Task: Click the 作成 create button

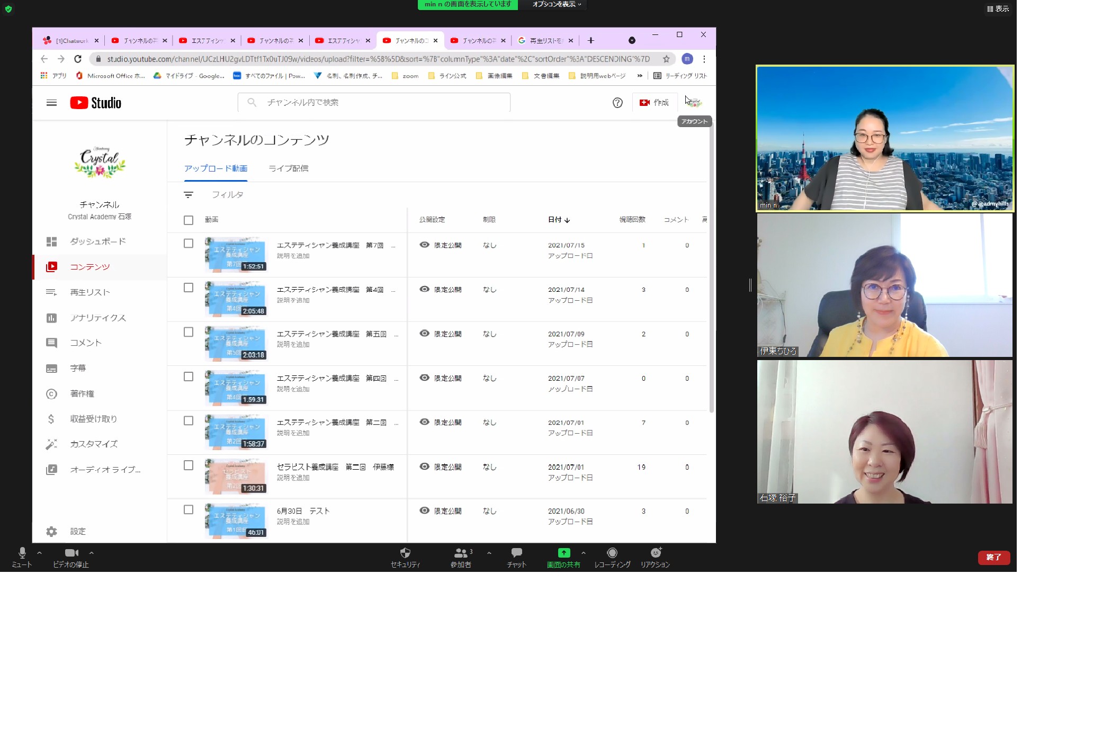Action: point(655,103)
